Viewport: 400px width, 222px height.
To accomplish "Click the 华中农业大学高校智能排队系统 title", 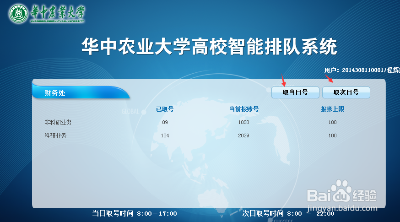I will point(210,47).
